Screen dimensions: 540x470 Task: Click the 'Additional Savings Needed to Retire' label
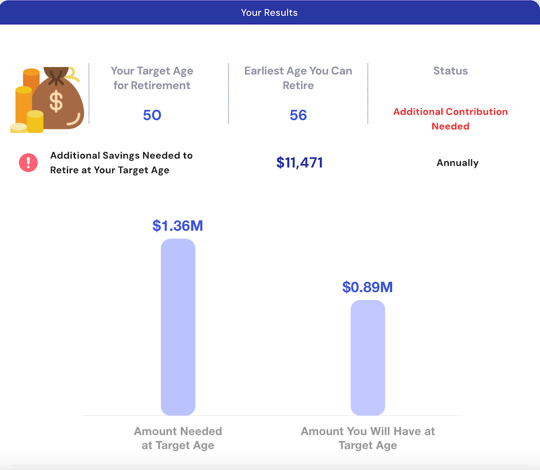click(121, 163)
